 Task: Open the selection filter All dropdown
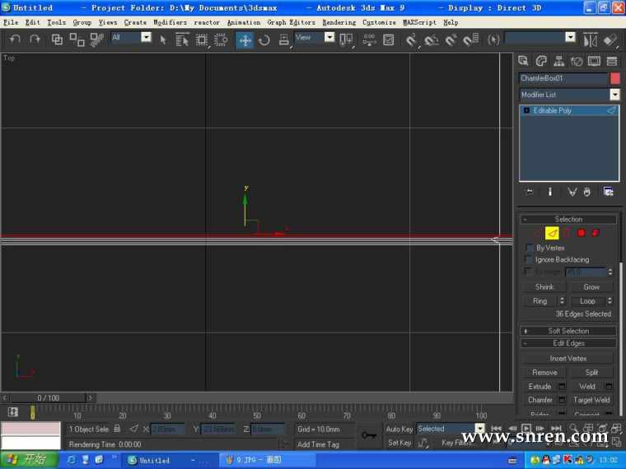(x=146, y=37)
